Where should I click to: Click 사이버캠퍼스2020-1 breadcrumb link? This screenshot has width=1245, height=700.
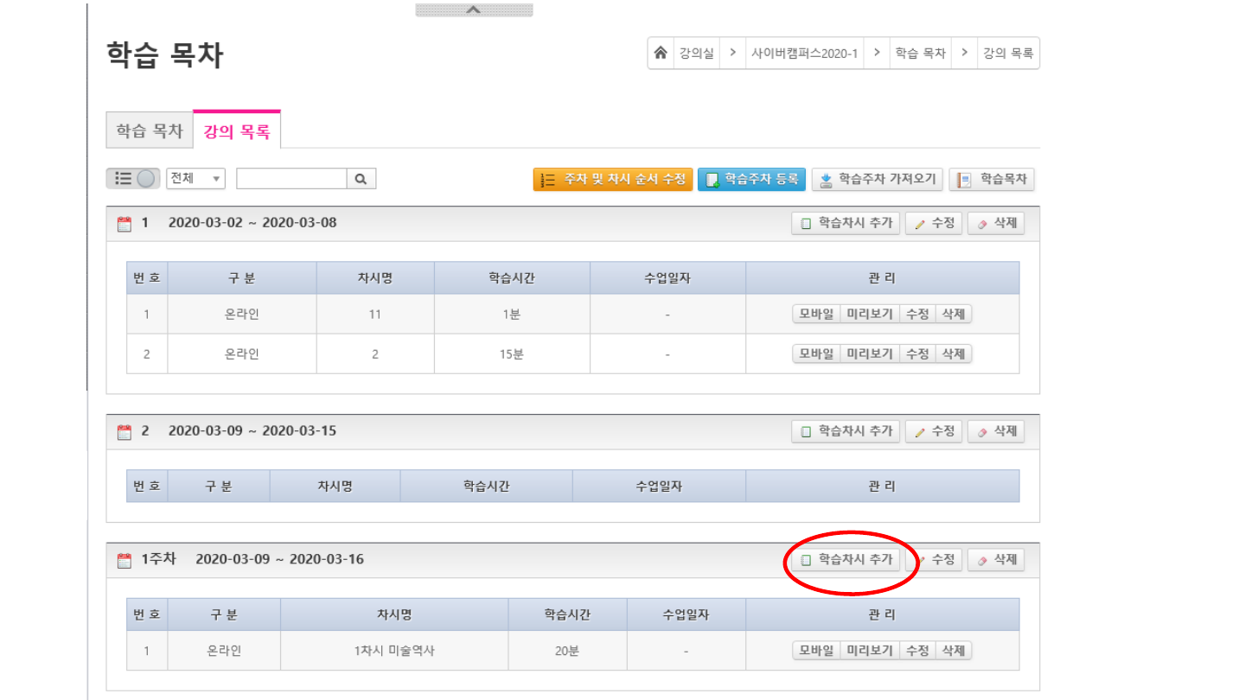(804, 54)
